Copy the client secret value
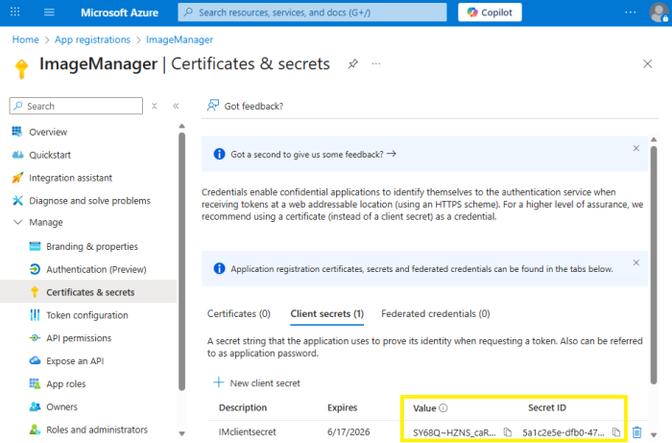The width and height of the screenshot is (672, 443). point(508,432)
